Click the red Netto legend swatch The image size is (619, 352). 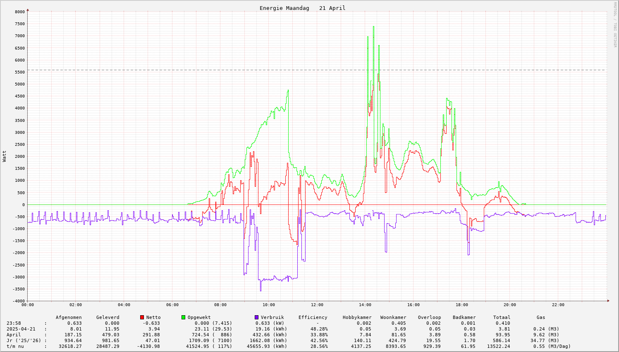[142, 317]
